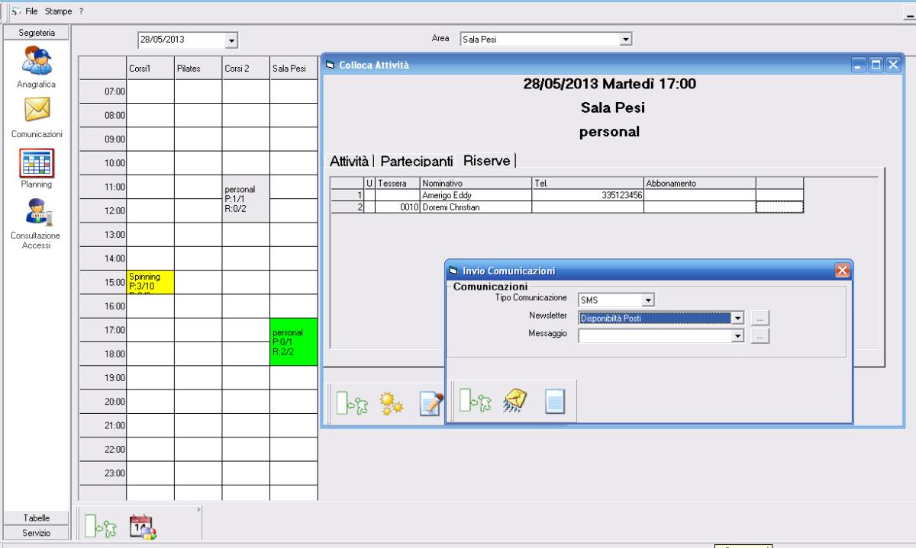Click the blank document icon in Invio Comunicazioni
The height and width of the screenshot is (548, 916).
click(x=553, y=401)
